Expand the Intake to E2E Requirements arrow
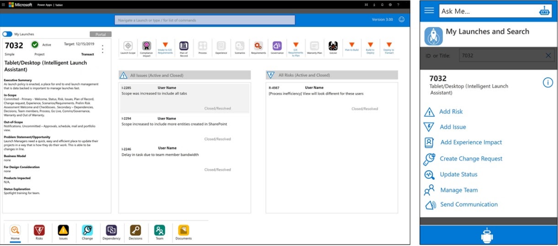 pos(165,45)
